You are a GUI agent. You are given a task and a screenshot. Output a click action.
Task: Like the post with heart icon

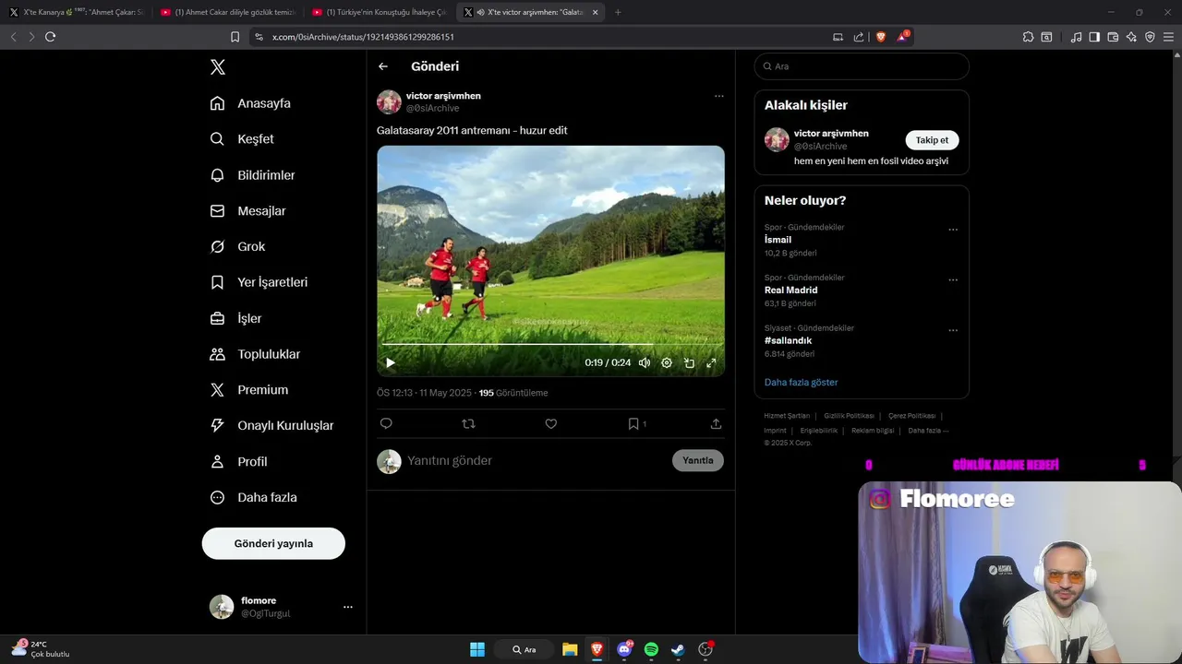click(550, 423)
